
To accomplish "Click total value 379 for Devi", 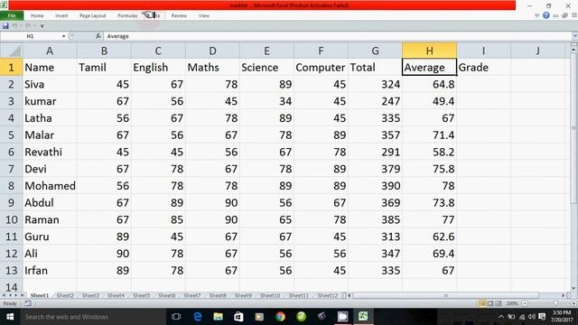I will pyautogui.click(x=376, y=169).
